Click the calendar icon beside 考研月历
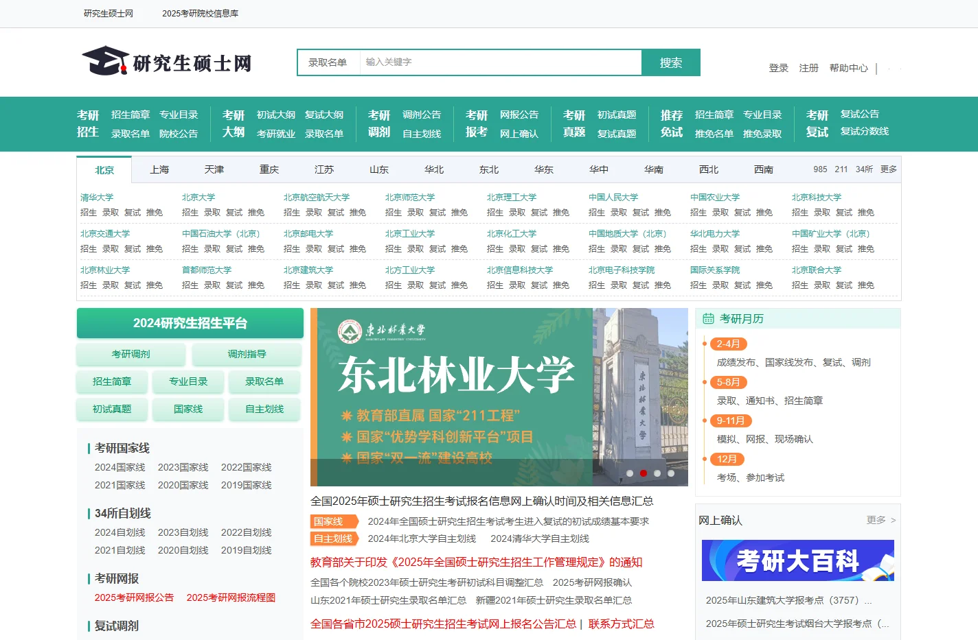The height and width of the screenshot is (640, 978). (708, 318)
